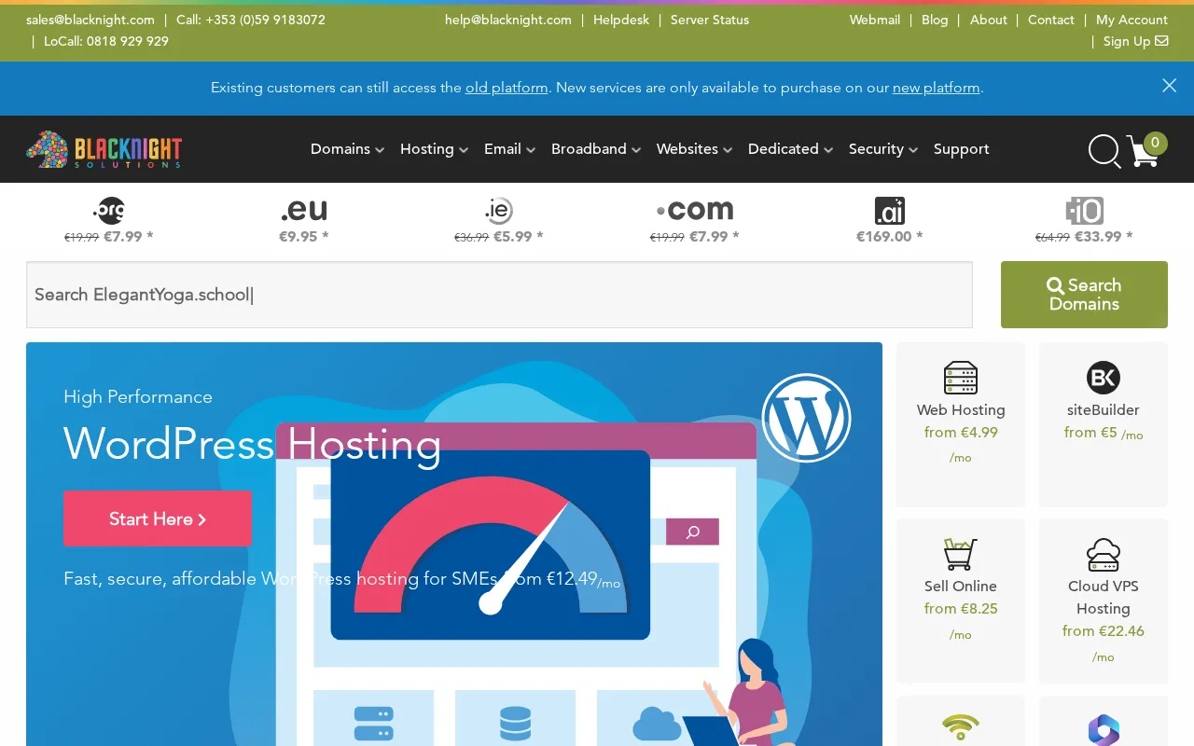Open the search magnifier icon in the navbar
This screenshot has height=746, width=1194.
pyautogui.click(x=1104, y=151)
